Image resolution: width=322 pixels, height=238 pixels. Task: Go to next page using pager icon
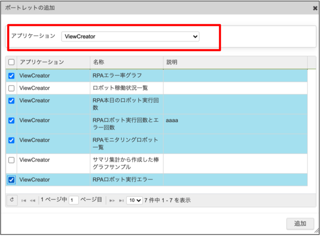(x=112, y=201)
